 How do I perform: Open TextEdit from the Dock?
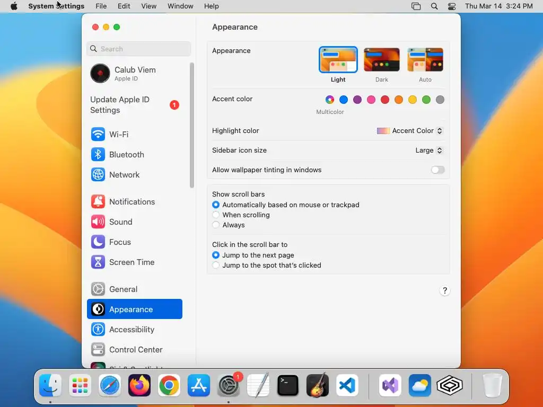(x=258, y=385)
